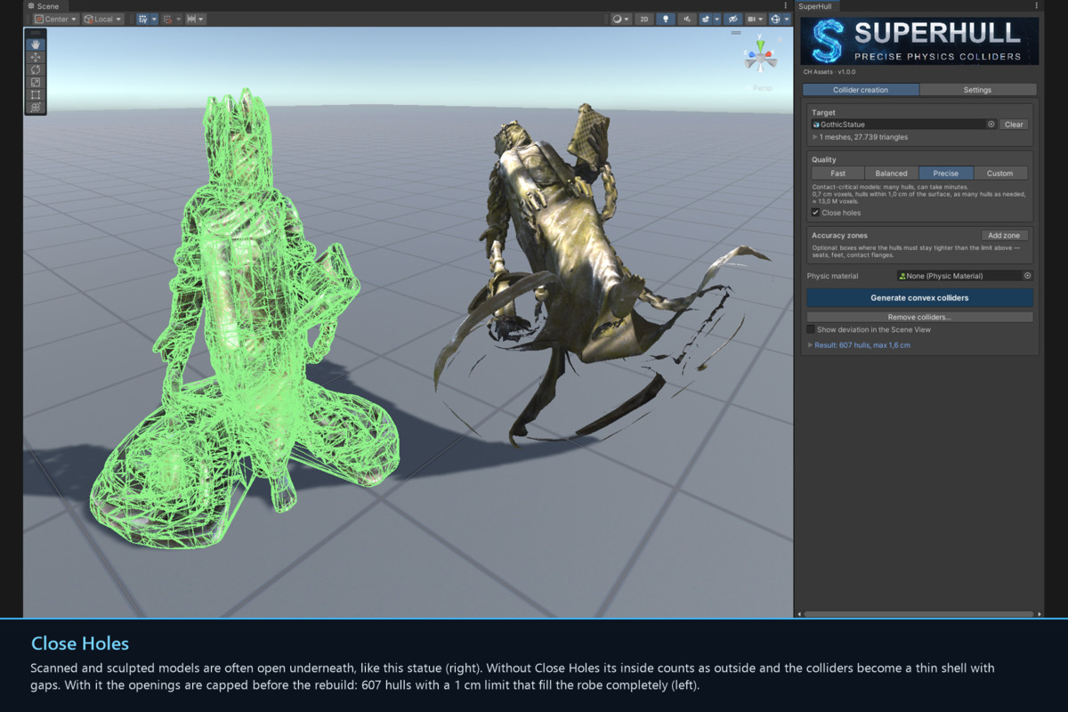Open object picker for Physic material
The height and width of the screenshot is (712, 1068).
(x=1027, y=276)
